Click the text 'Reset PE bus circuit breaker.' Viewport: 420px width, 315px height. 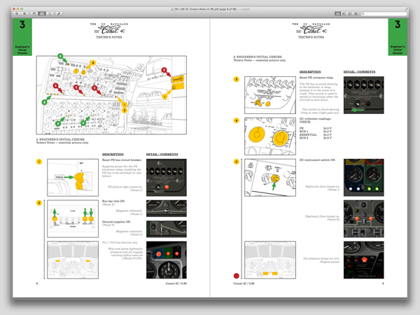point(122,160)
